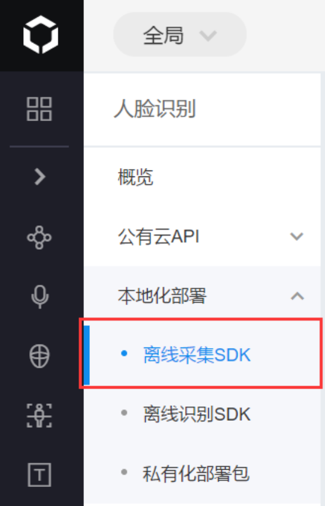Select the globe icon in the dark sidebar
Screen dimensions: 325x506
(x=39, y=356)
